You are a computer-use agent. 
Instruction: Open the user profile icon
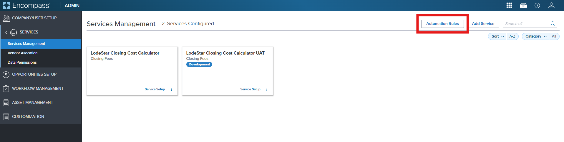pos(551,5)
